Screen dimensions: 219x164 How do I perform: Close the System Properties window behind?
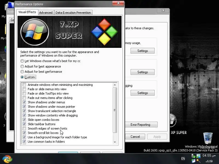pos(163,10)
